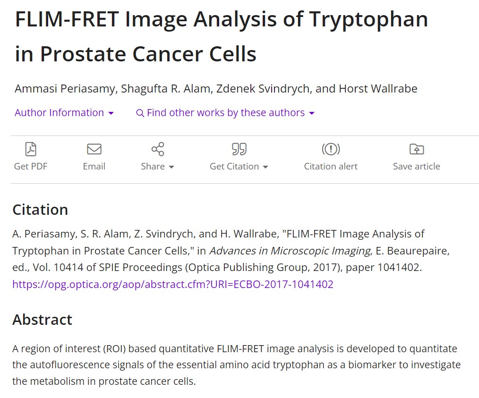This screenshot has width=479, height=398.
Task: Click the Share text label
Action: pos(153,166)
